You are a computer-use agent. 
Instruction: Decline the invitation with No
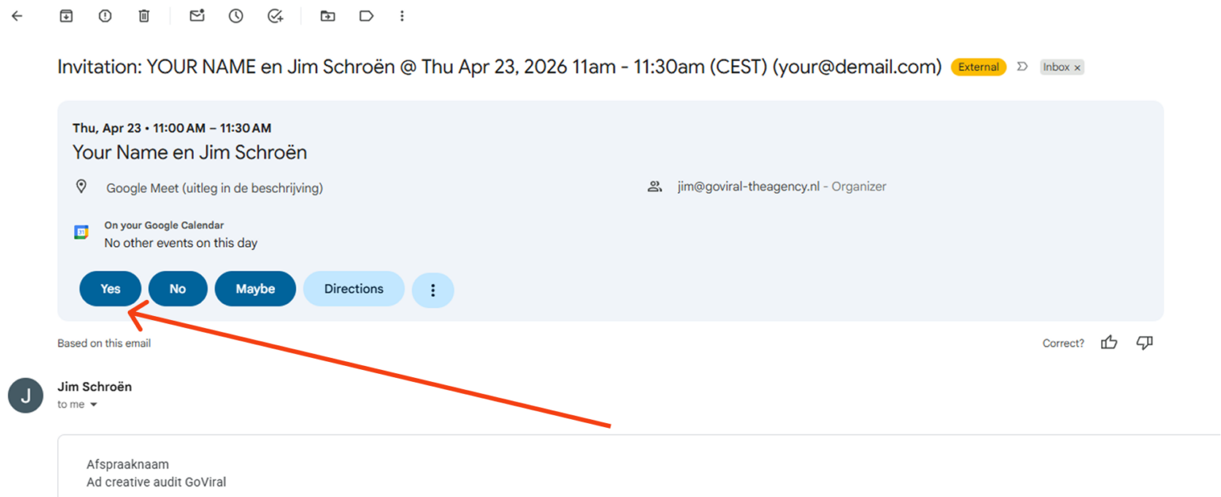(178, 289)
